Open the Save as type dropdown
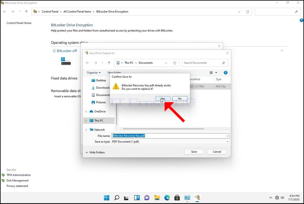The width and height of the screenshot is (304, 204). (x=228, y=142)
